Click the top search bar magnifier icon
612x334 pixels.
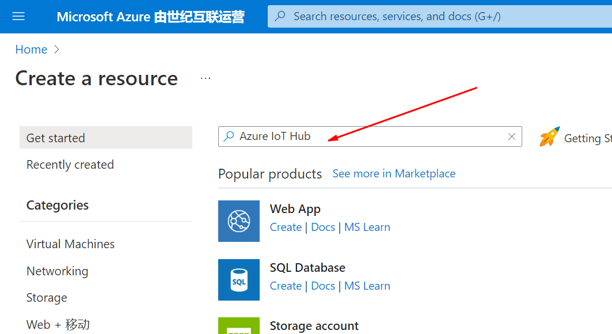280,16
